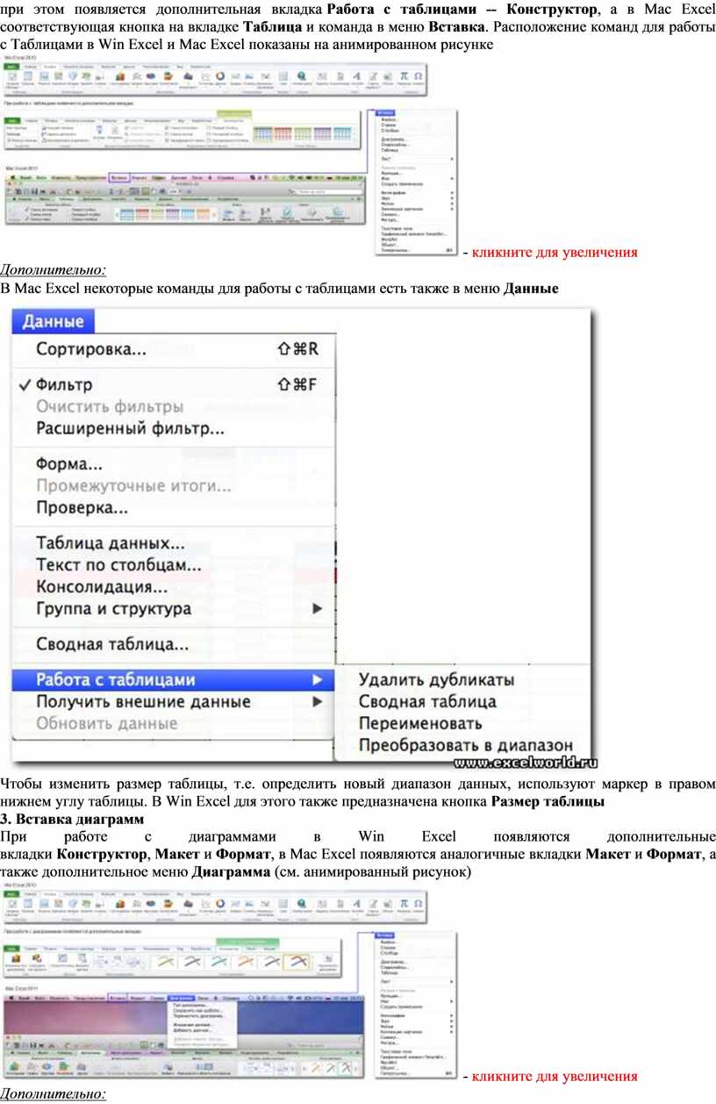Expand the Группа и структура submenu arrow

click(x=318, y=608)
